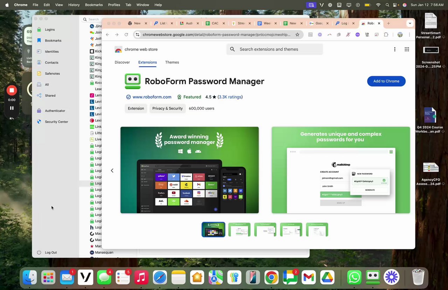Switch to the 'Log' tab in Chrome

(x=344, y=23)
